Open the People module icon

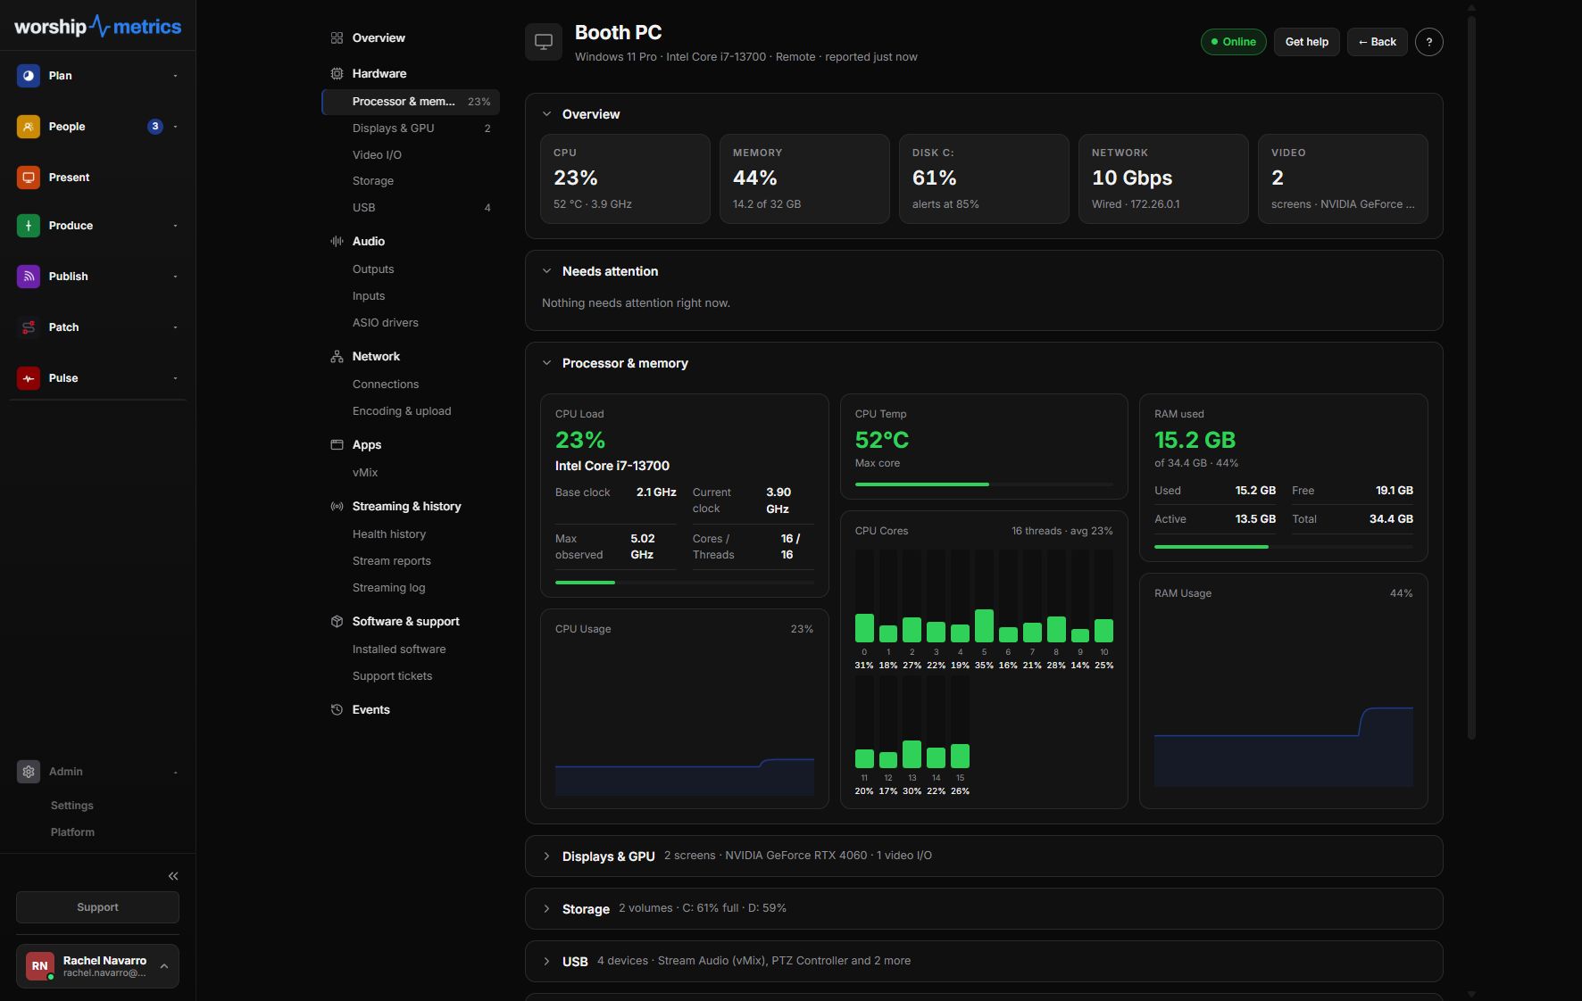coord(29,127)
